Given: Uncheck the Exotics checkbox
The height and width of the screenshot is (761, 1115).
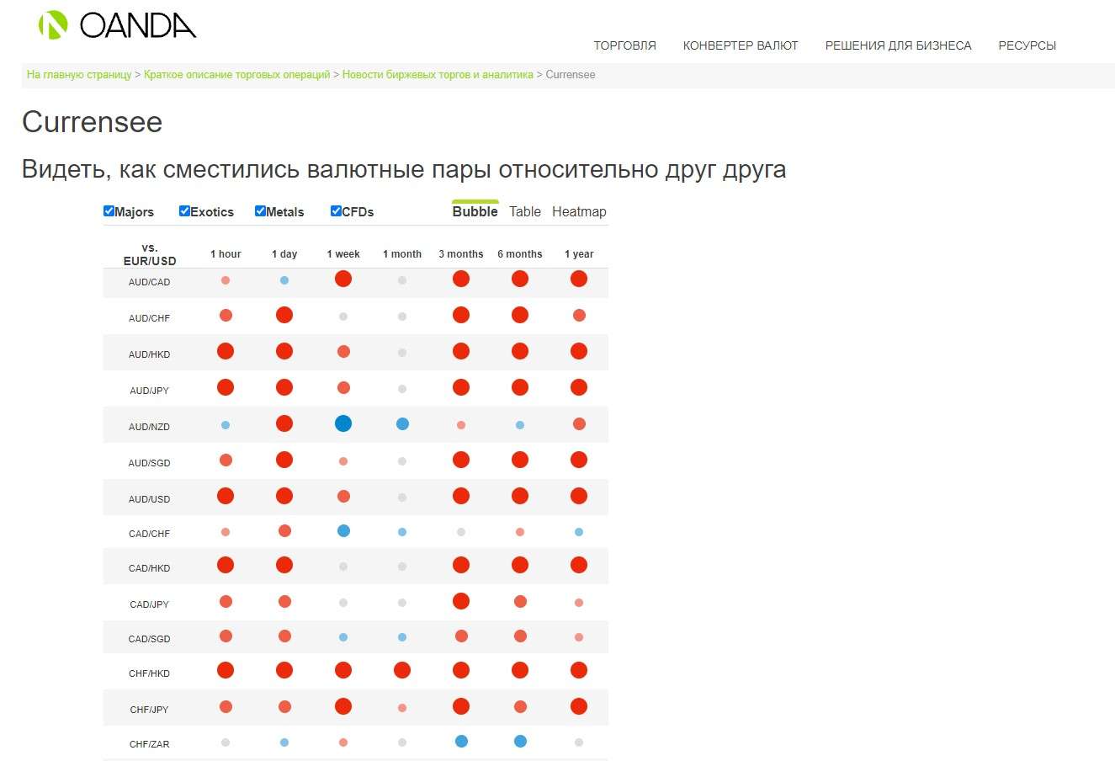Looking at the screenshot, I should [x=184, y=211].
